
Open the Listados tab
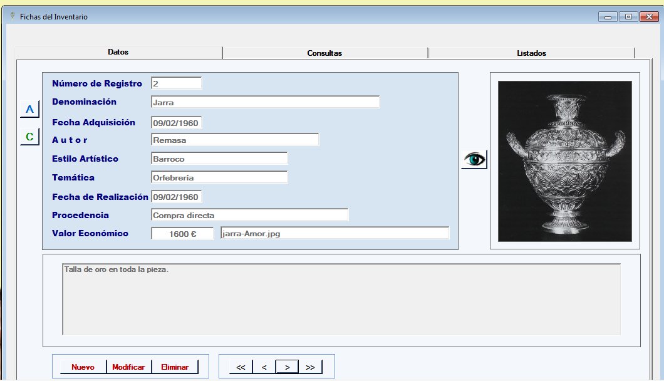tap(531, 53)
